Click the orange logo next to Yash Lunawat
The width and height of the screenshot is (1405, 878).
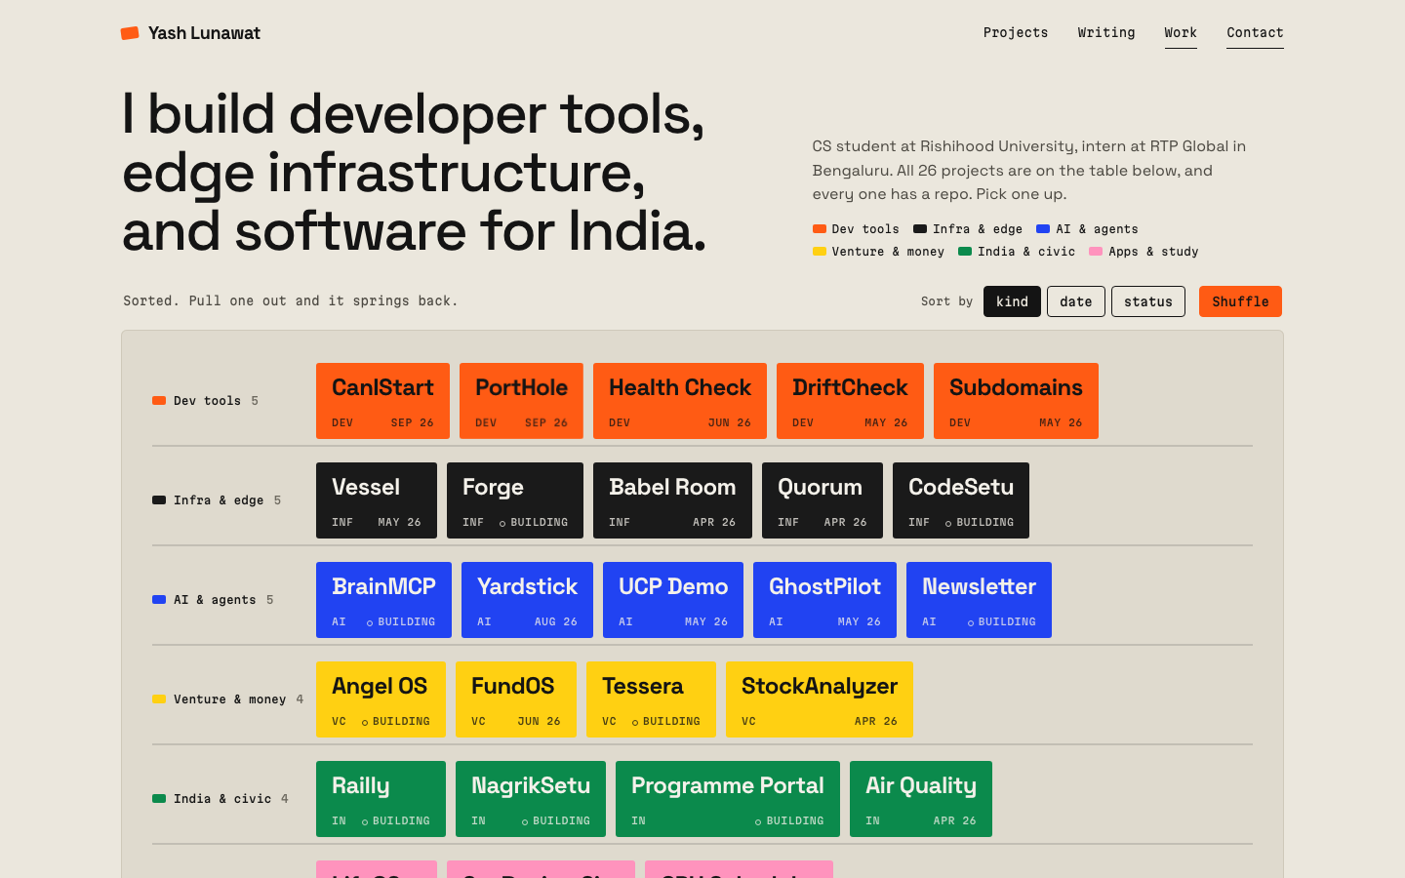pos(130,33)
